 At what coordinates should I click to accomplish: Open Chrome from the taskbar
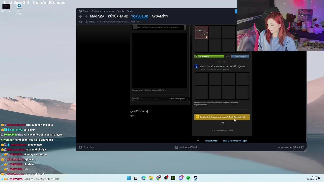(158, 178)
